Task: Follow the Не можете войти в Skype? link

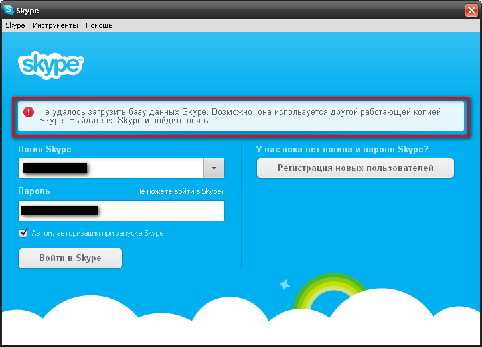Action: click(180, 191)
